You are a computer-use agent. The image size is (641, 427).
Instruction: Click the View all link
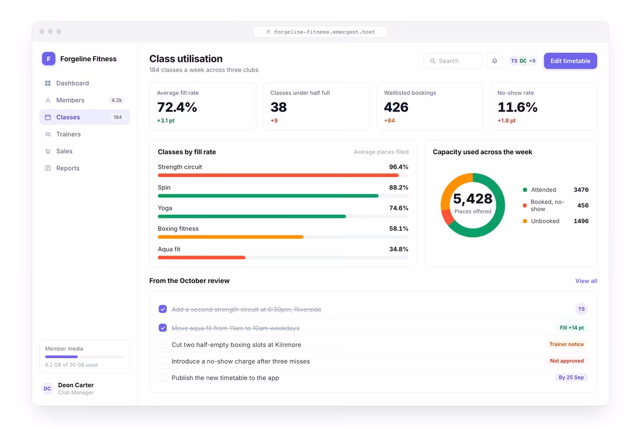tap(586, 281)
